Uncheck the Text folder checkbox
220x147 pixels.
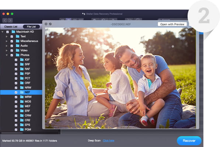click(12, 36)
